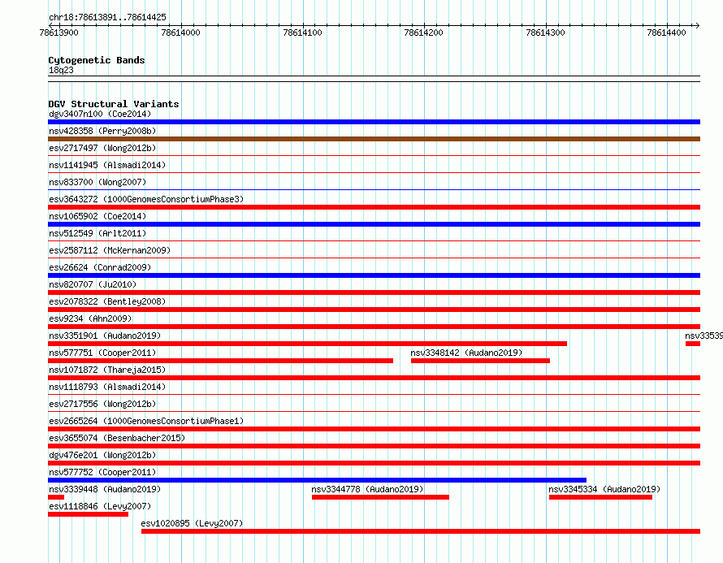Click the short nsv3339448 (Audano2019) red bar

(56, 497)
